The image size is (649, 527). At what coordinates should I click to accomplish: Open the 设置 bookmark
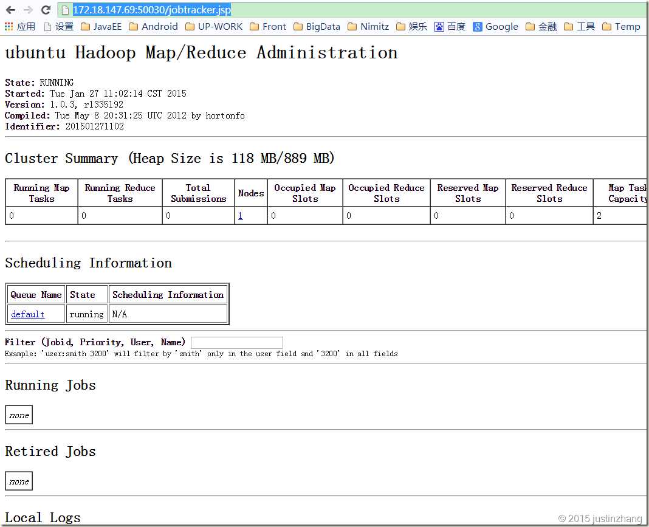coord(59,27)
